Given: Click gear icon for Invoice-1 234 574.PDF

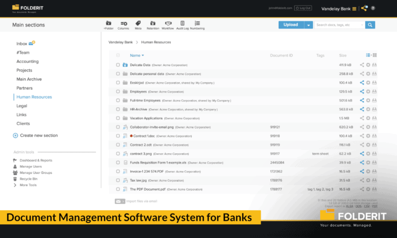Looking at the screenshot, I should (368, 171).
